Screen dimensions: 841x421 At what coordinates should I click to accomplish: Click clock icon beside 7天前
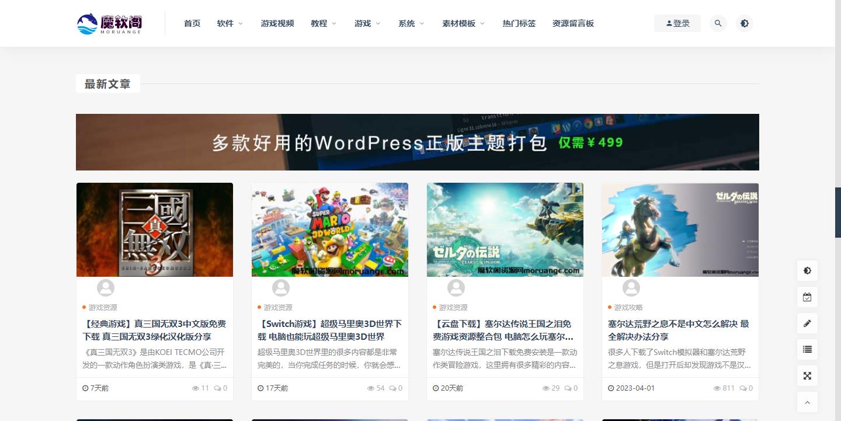tap(85, 388)
